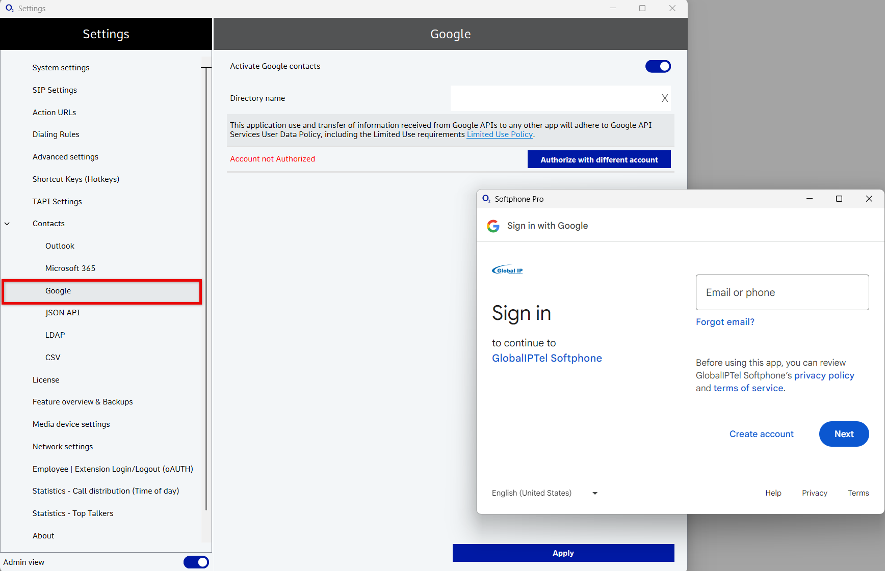Open SIP Settings in sidebar
The width and height of the screenshot is (885, 571).
pyautogui.click(x=55, y=90)
